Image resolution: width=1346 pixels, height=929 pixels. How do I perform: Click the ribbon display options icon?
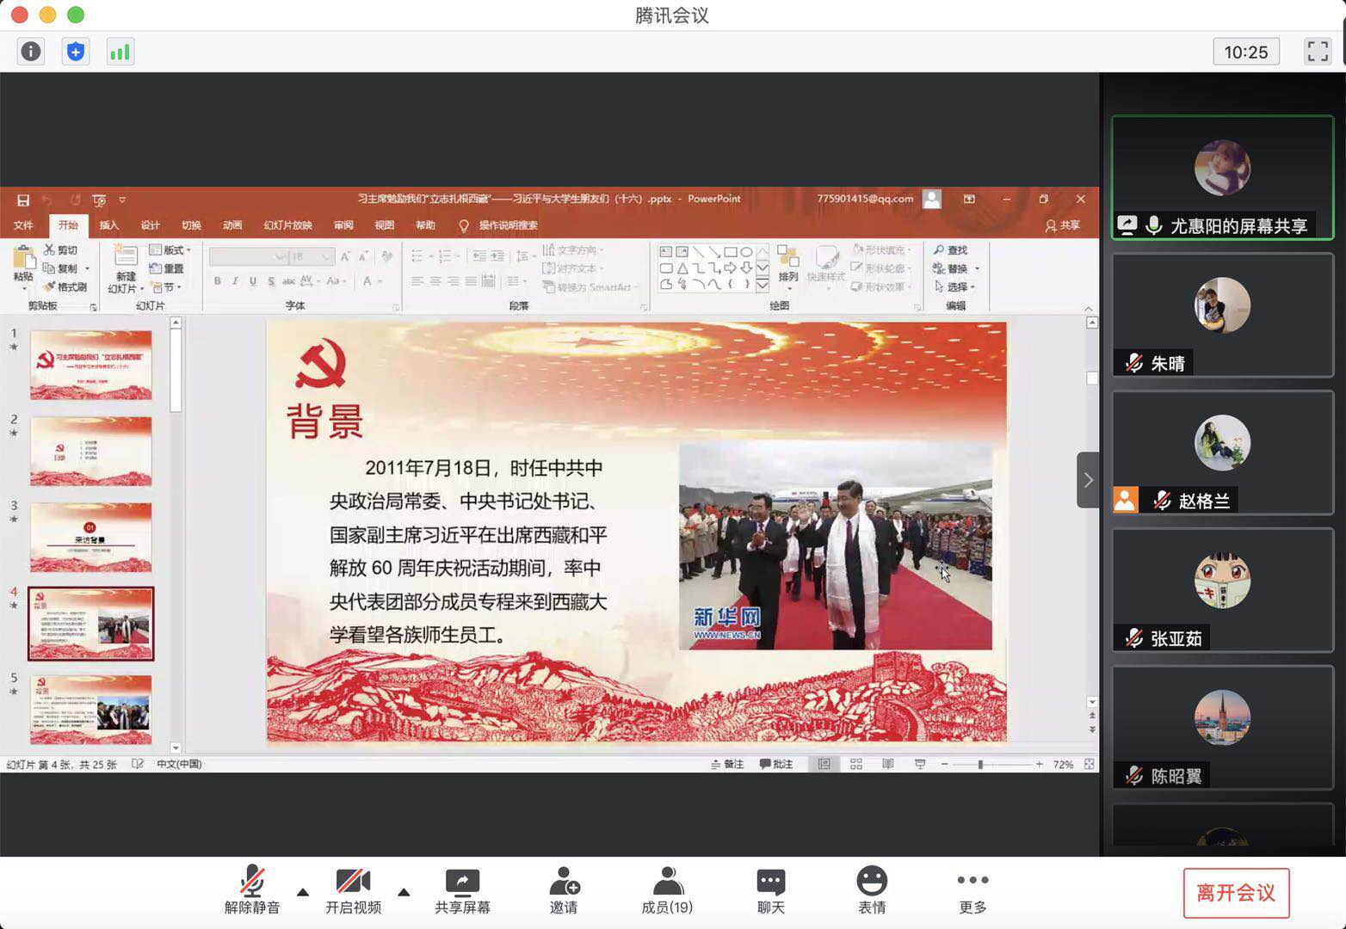969,199
